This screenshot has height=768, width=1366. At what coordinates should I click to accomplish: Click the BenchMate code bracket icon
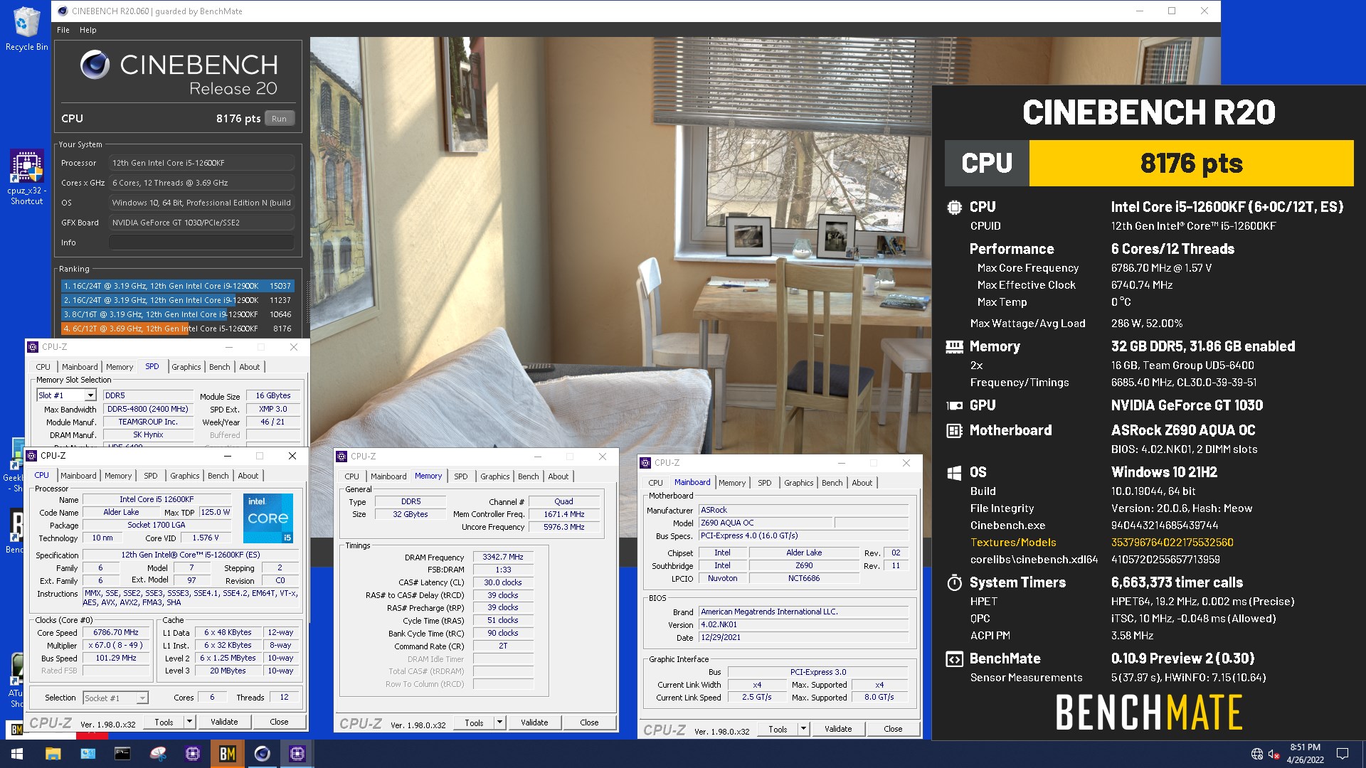(x=954, y=658)
